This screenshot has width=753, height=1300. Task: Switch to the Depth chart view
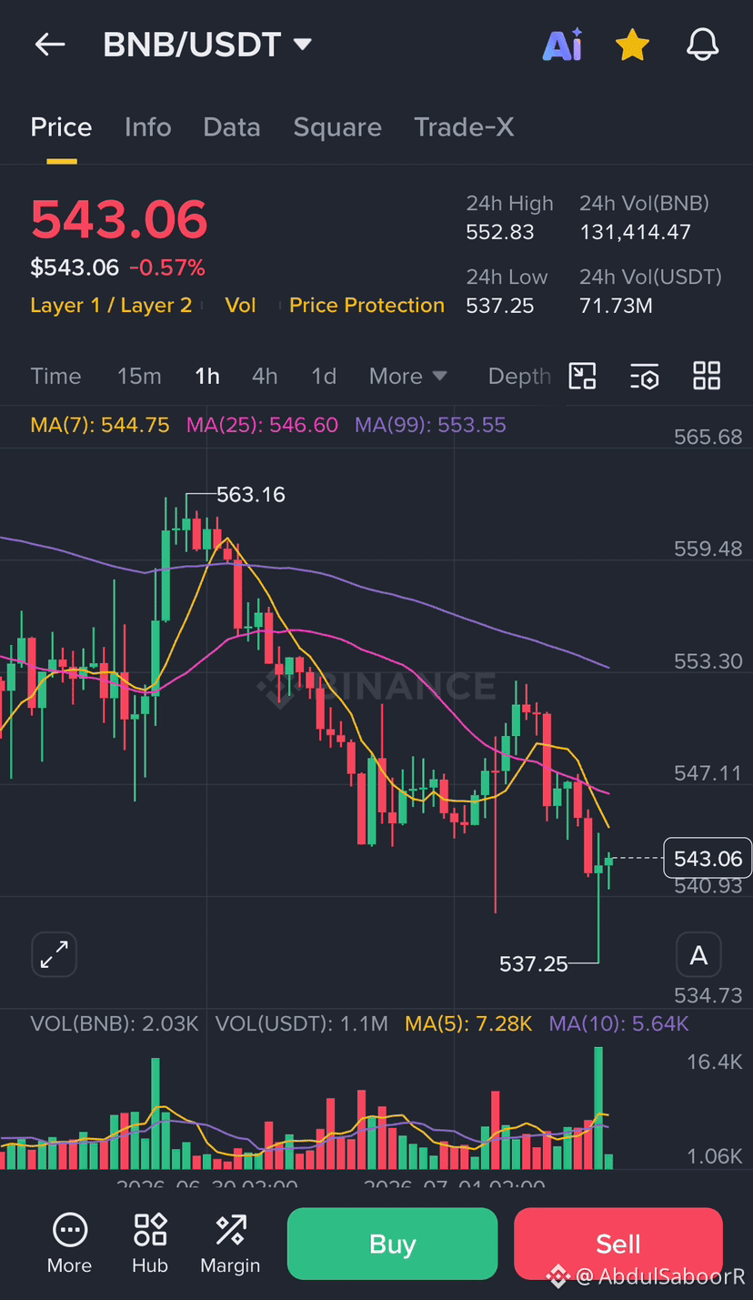click(x=519, y=377)
